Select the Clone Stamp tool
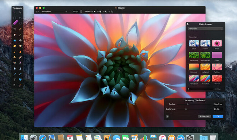The width and height of the screenshot is (237, 140). click(x=14, y=57)
